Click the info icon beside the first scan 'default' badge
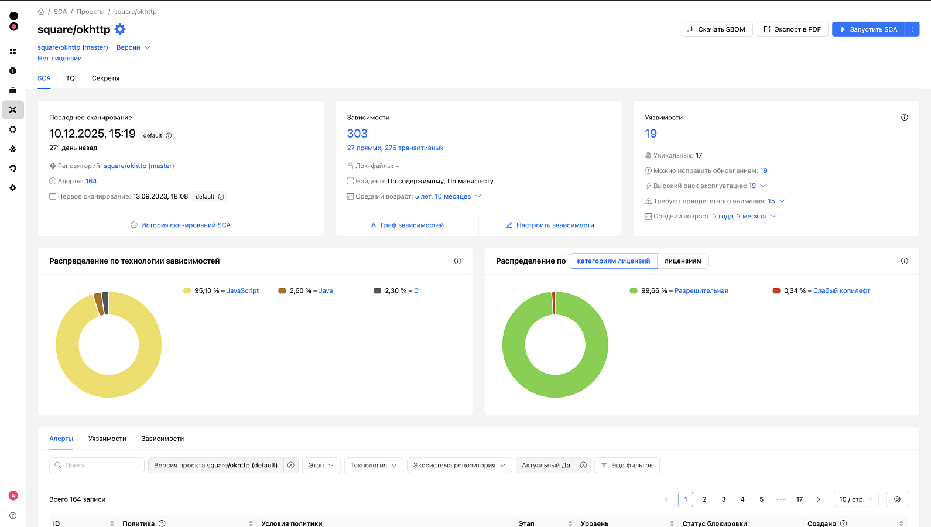Viewport: 931px width, 527px height. [x=221, y=197]
